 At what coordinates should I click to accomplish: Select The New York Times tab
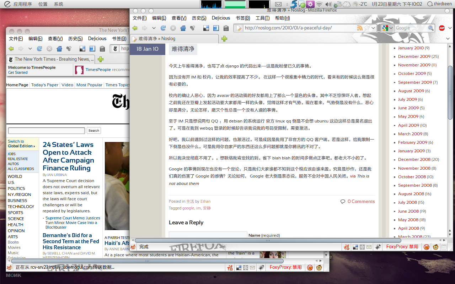coord(50,59)
